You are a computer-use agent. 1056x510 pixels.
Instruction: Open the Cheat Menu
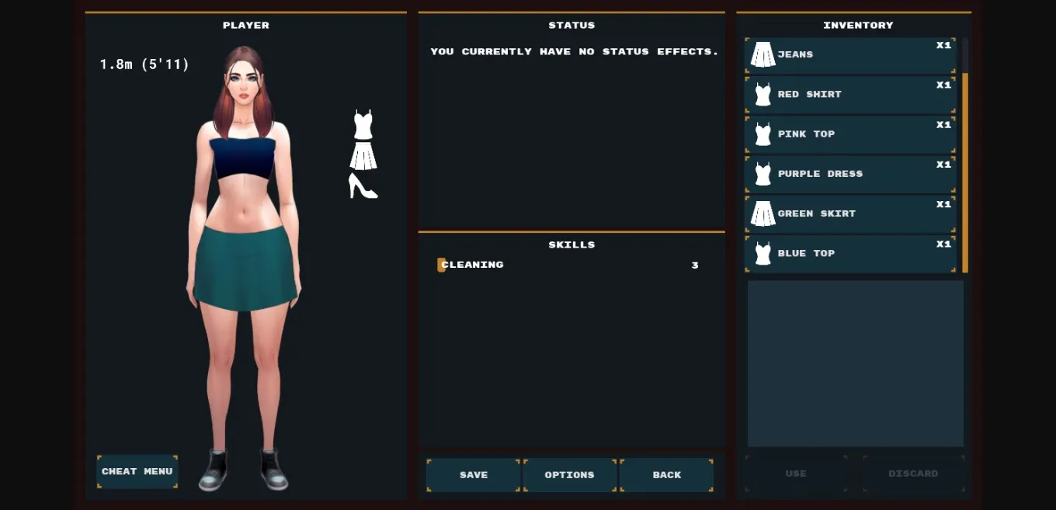[x=137, y=471]
